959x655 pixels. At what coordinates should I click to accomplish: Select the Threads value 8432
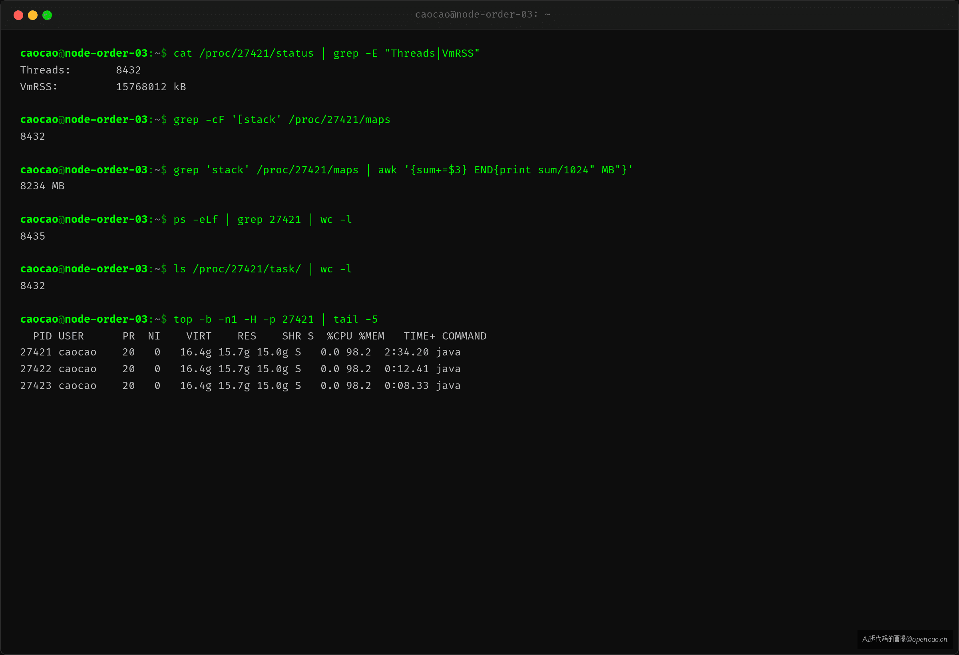tap(128, 70)
